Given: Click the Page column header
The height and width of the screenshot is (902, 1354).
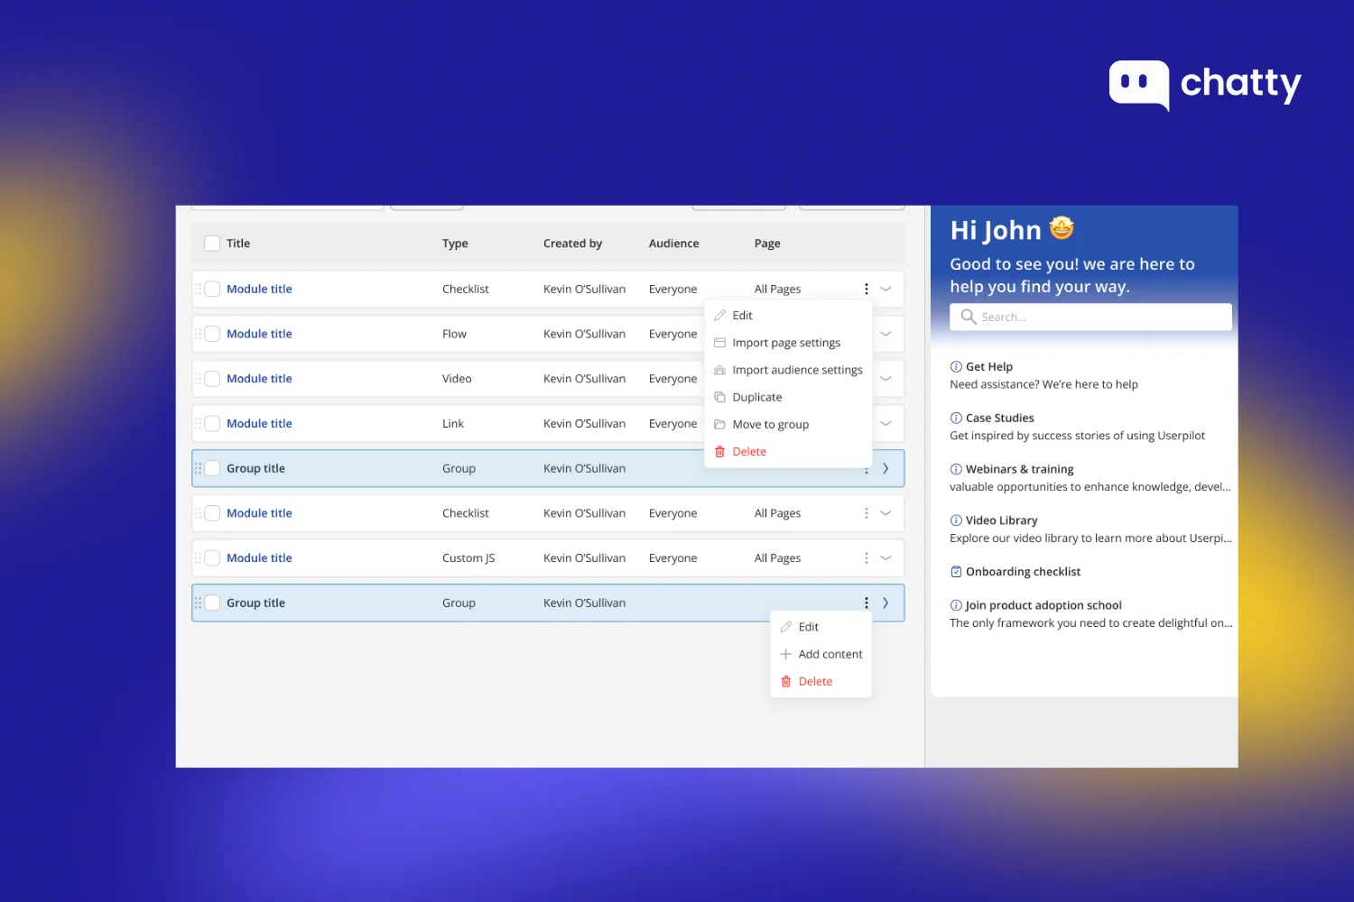Looking at the screenshot, I should (x=767, y=244).
